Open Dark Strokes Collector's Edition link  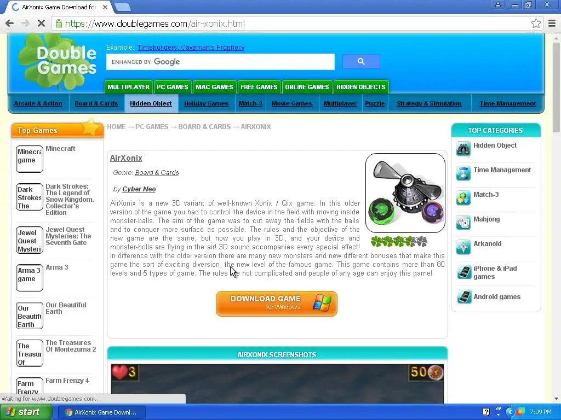point(70,199)
